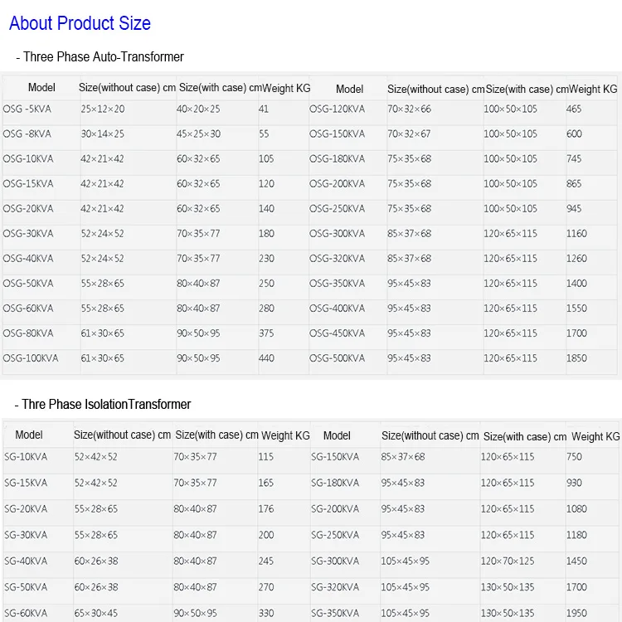Select the 1850 weight value for OSG-500KVA
This screenshot has width=622, height=622.
pos(576,358)
